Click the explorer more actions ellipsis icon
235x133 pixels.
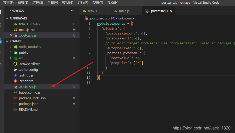(73, 11)
